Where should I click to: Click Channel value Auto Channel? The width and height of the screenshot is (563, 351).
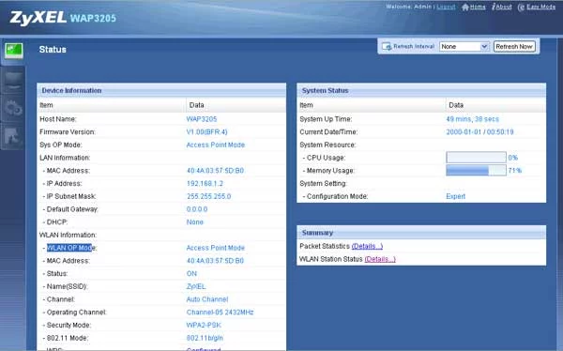pos(207,299)
